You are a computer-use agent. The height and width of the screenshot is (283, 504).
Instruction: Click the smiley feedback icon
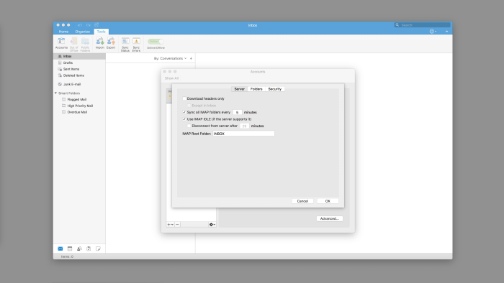tap(432, 32)
